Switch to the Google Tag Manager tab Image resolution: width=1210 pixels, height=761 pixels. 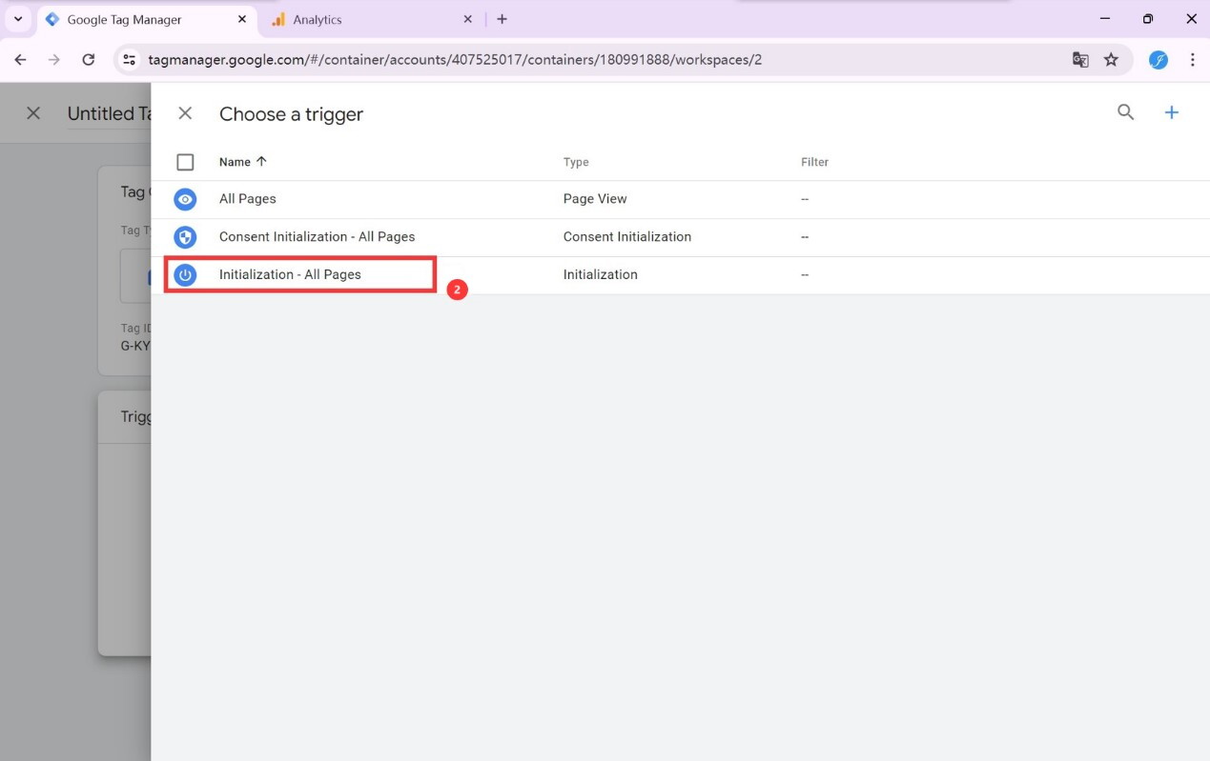coord(148,19)
